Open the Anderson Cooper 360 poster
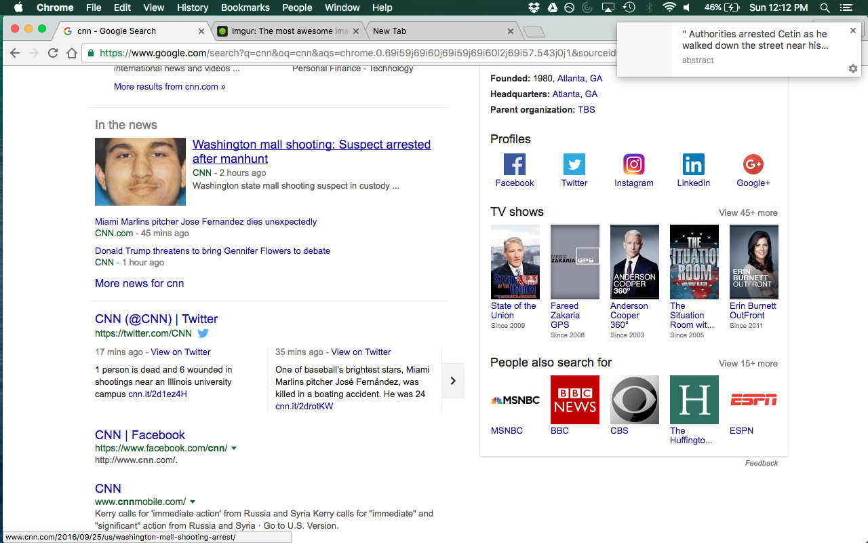This screenshot has width=868, height=543. pyautogui.click(x=635, y=262)
